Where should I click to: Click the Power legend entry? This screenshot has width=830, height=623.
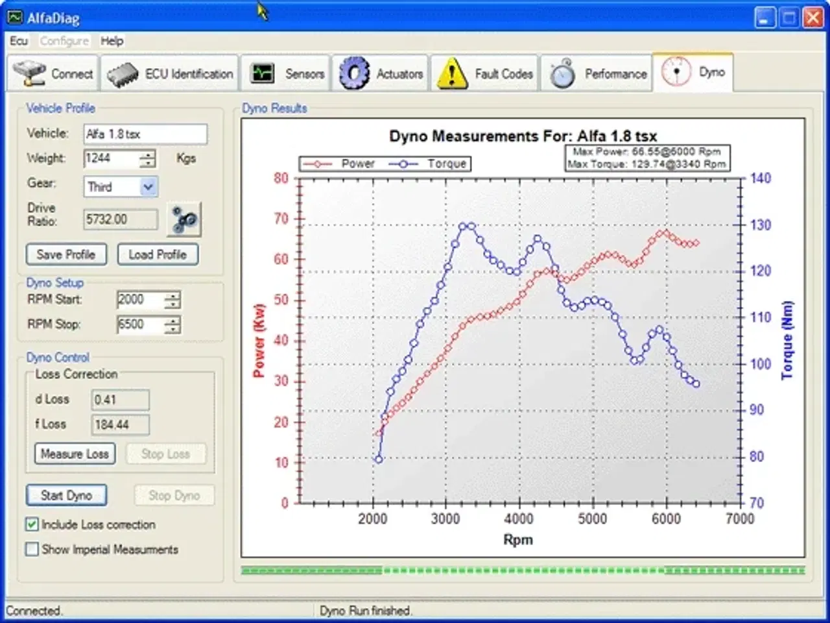(x=339, y=164)
